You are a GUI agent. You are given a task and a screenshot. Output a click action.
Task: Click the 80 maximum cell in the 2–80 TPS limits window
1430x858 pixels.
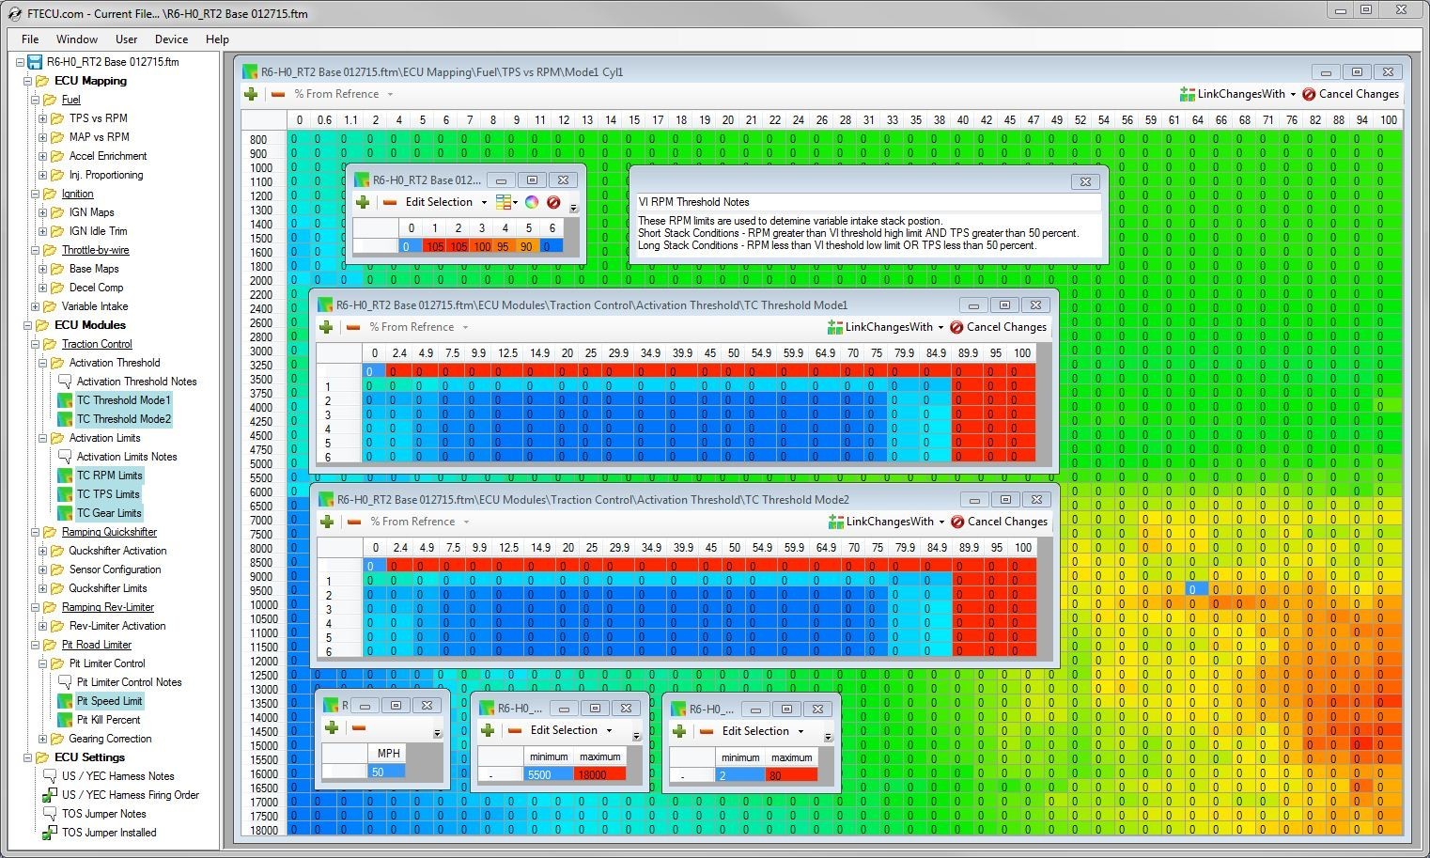[791, 775]
